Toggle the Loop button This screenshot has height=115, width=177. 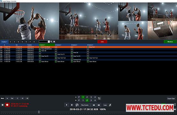coord(105,105)
